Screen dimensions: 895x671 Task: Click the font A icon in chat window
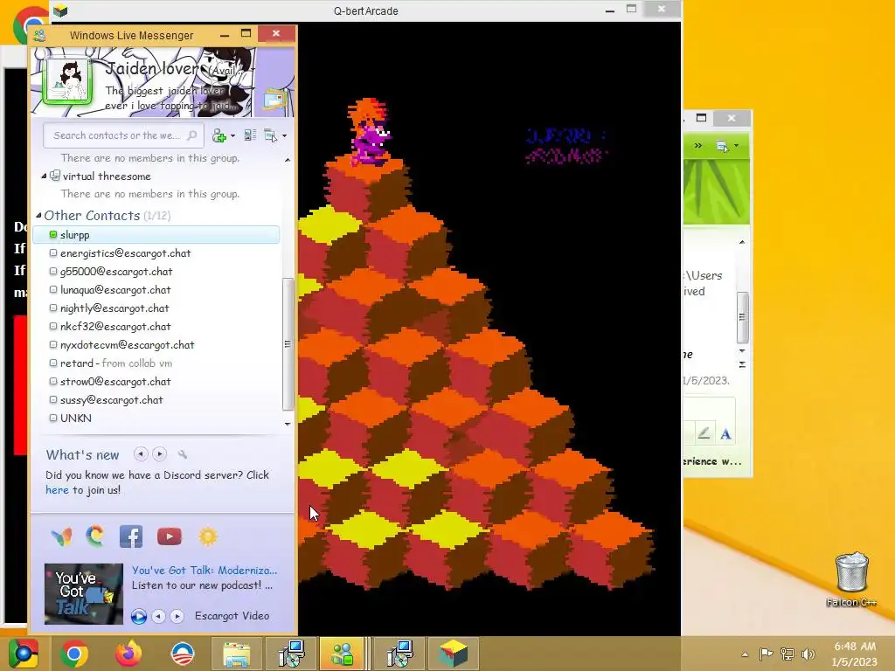(725, 434)
